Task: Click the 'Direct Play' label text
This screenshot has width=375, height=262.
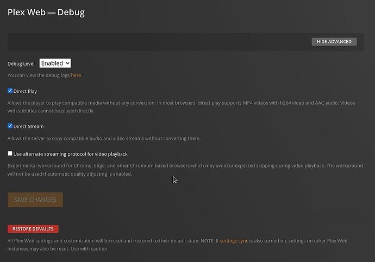Action: point(25,91)
